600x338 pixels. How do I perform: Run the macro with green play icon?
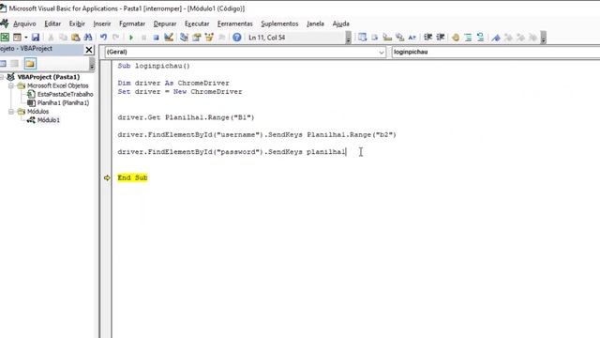pyautogui.click(x=131, y=38)
